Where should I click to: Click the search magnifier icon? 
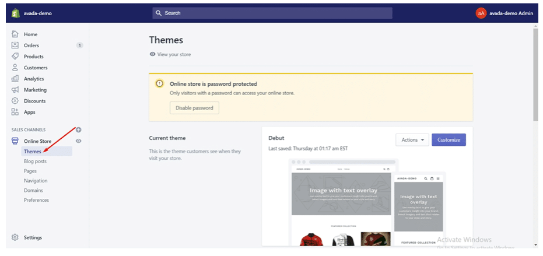(x=159, y=13)
